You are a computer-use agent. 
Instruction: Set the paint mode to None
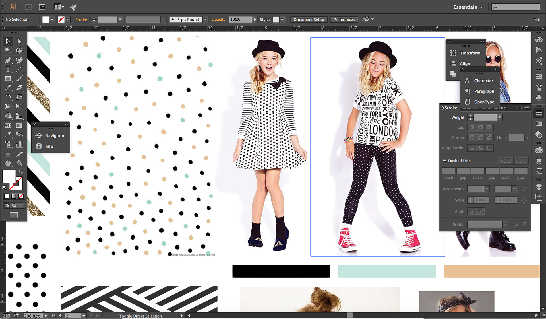click(x=21, y=196)
